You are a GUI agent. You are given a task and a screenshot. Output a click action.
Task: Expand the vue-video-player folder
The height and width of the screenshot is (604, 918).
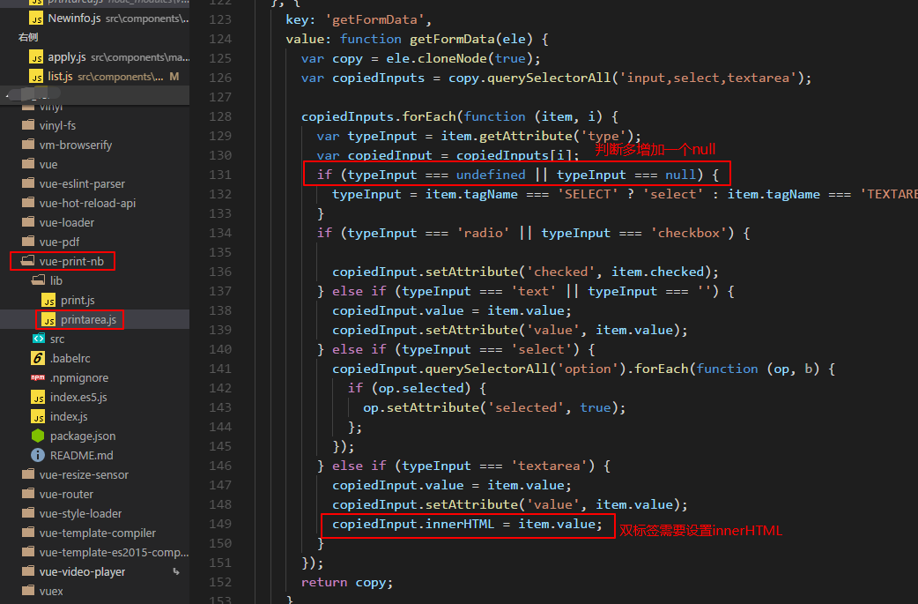pyautogui.click(x=82, y=571)
